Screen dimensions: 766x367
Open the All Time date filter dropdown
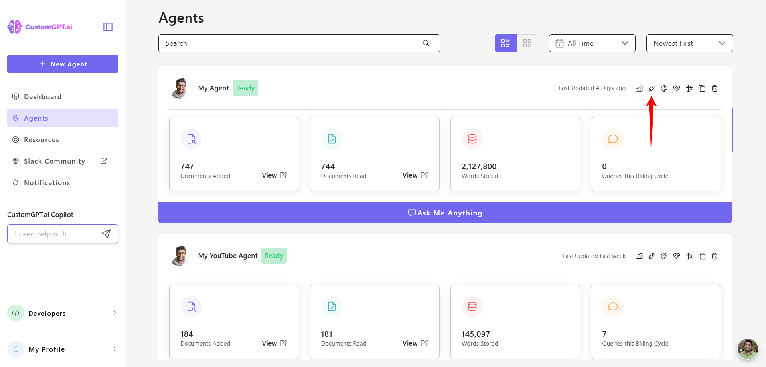click(x=592, y=43)
